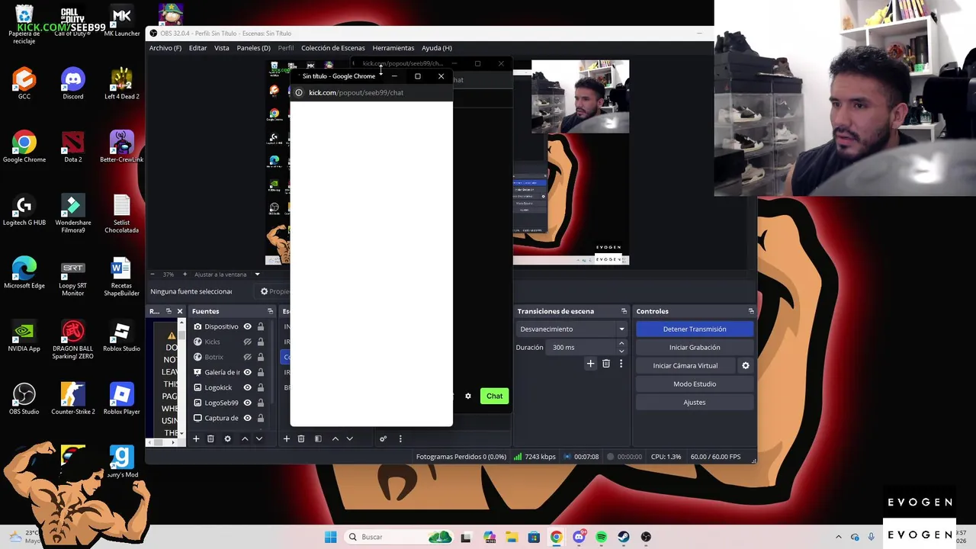Hide the Dispositivo source
The height and width of the screenshot is (549, 976).
click(247, 326)
